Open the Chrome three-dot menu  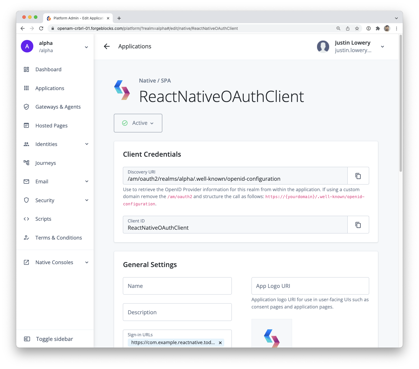point(396,28)
